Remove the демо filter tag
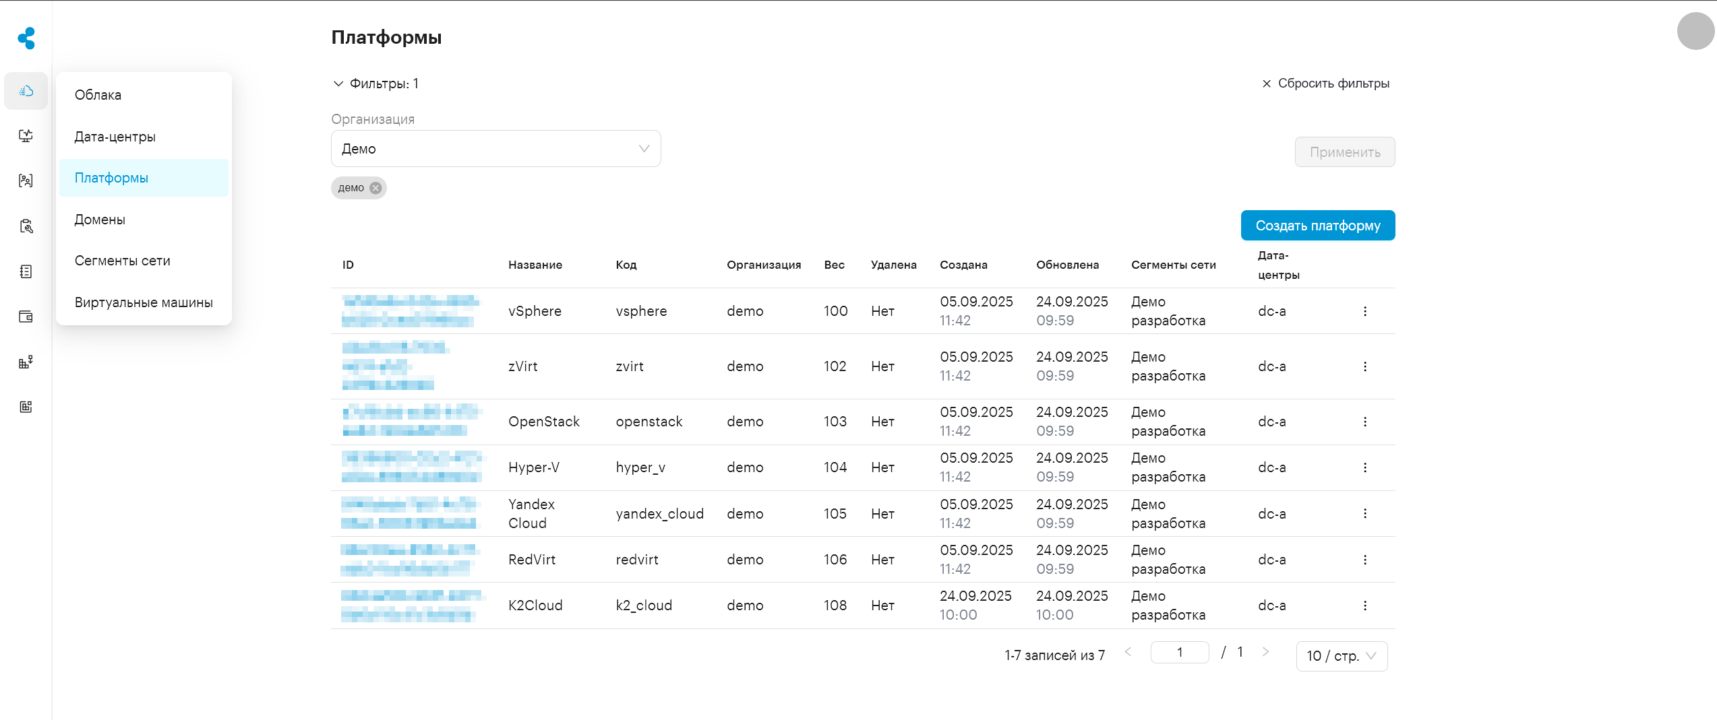The width and height of the screenshot is (1717, 720). [376, 188]
